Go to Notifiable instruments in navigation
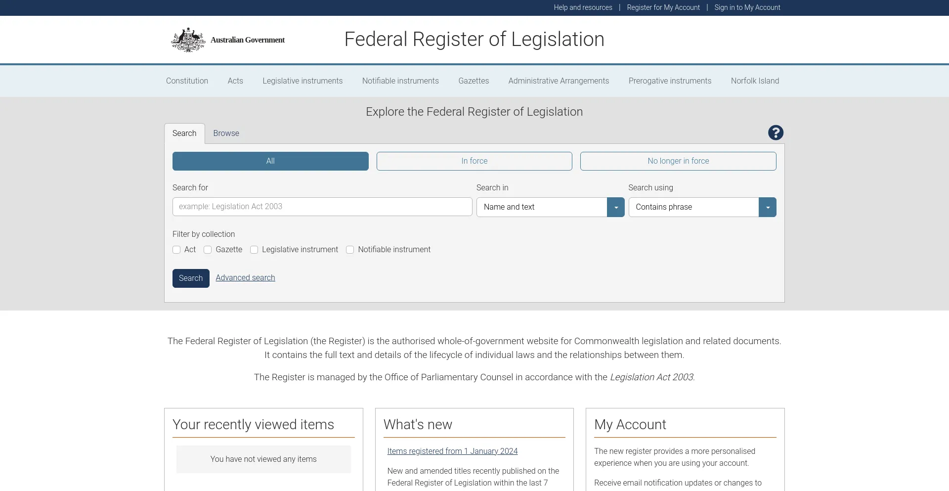949x491 pixels. point(400,81)
